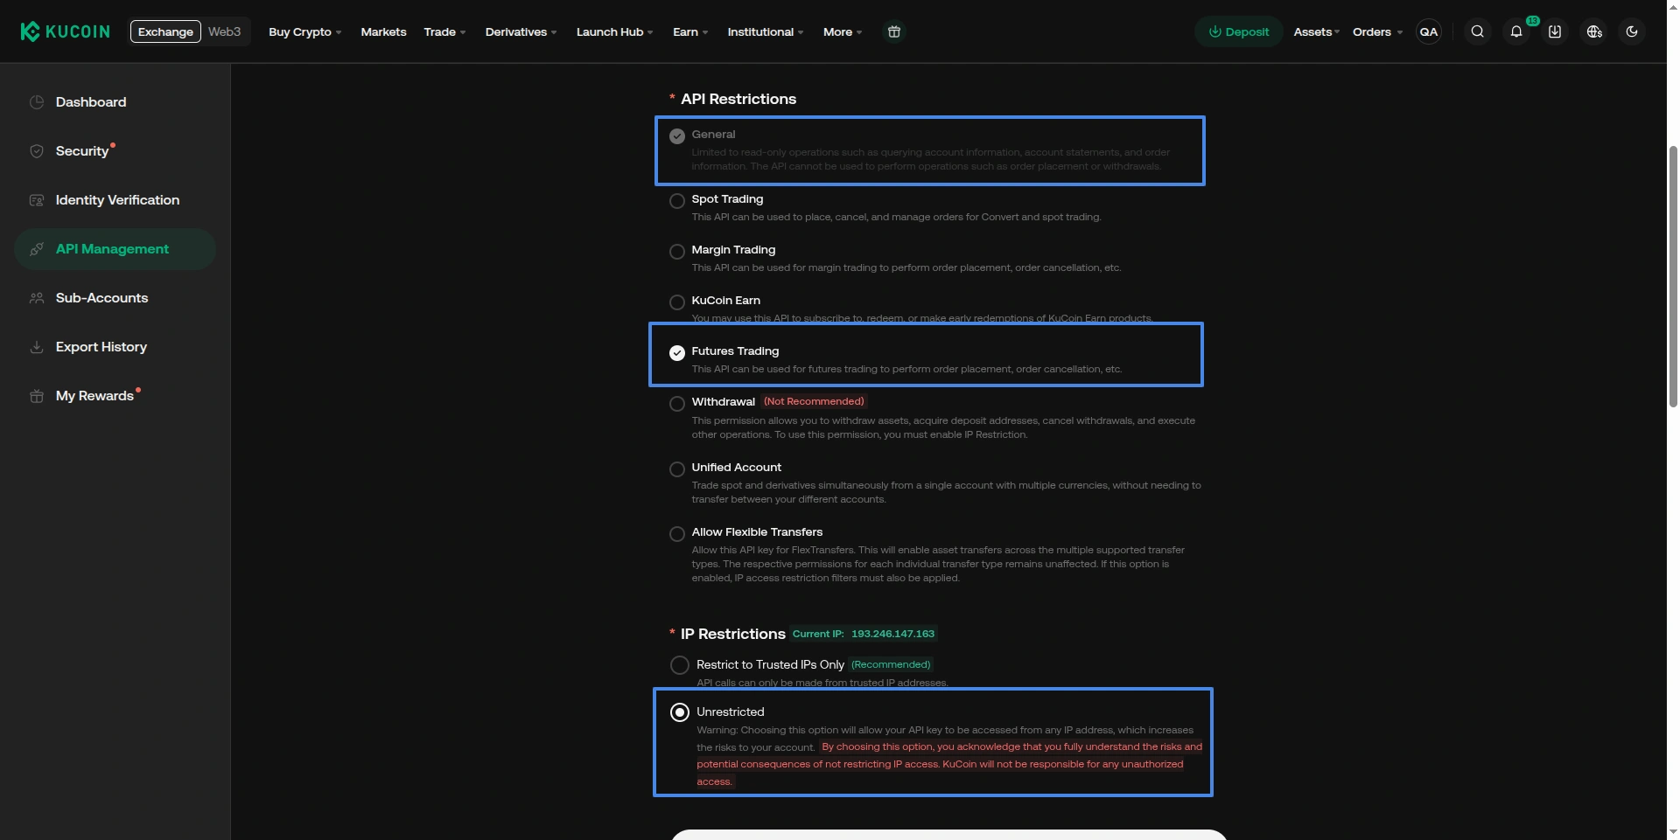Image resolution: width=1680 pixels, height=840 pixels.
Task: Open the QA account avatar
Action: pyautogui.click(x=1428, y=31)
